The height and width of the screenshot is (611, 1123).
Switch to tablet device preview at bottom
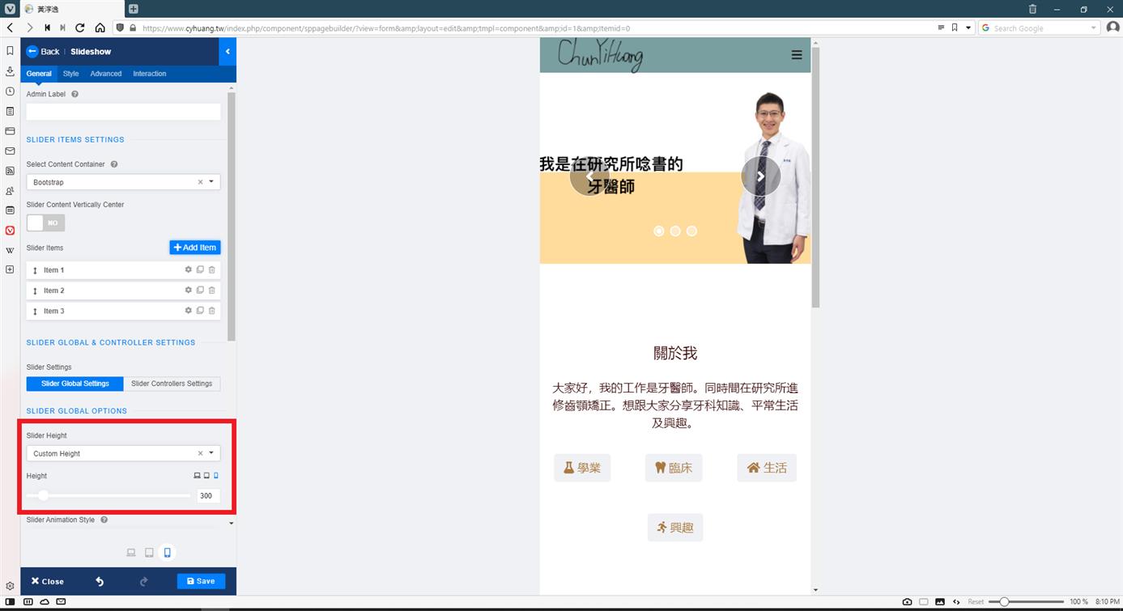[149, 553]
